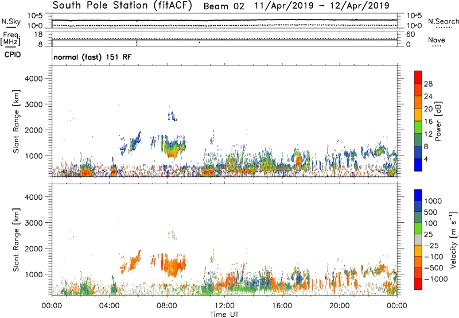Select the "12:00" time axis tick
This screenshot has width=459, height=318.
(x=224, y=306)
